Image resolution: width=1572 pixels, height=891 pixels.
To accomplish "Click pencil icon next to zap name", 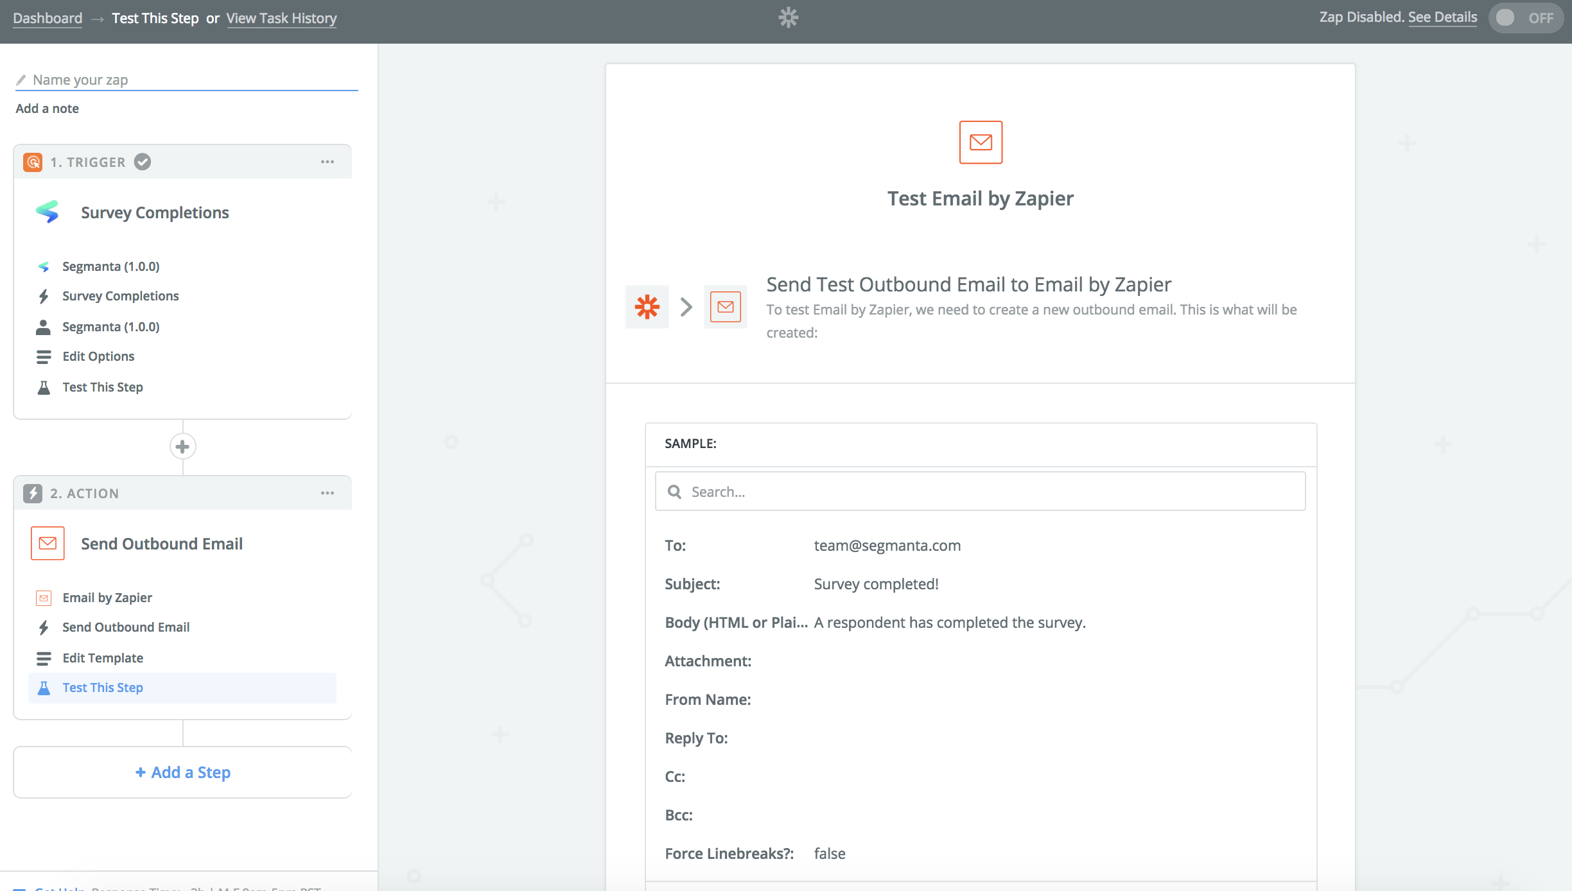I will 21,80.
